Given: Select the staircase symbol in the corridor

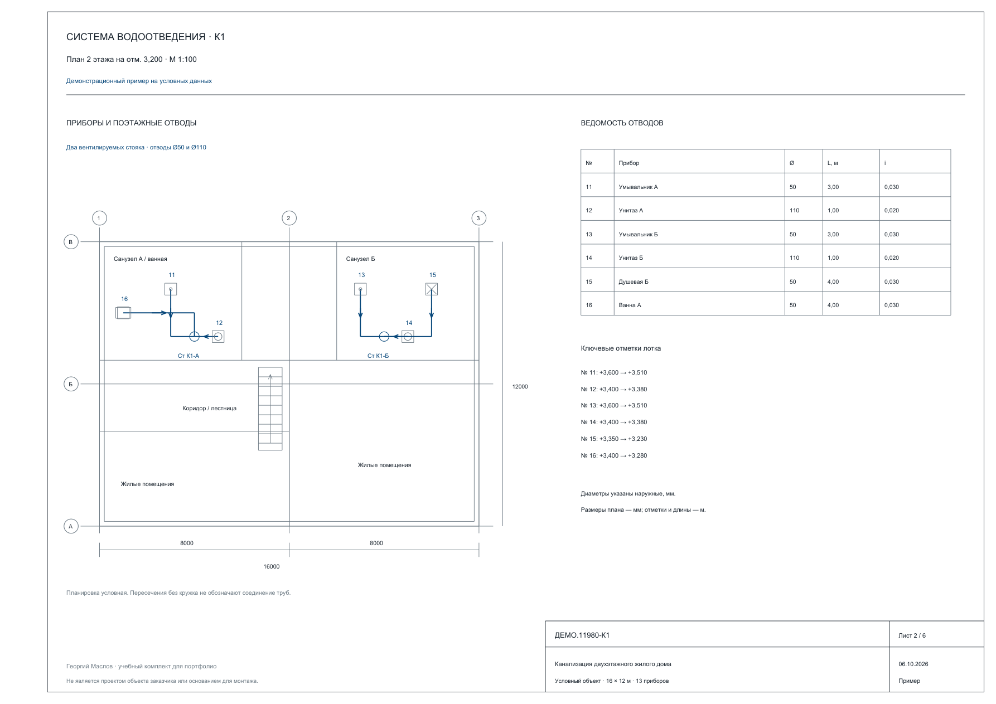Looking at the screenshot, I should tap(270, 409).
